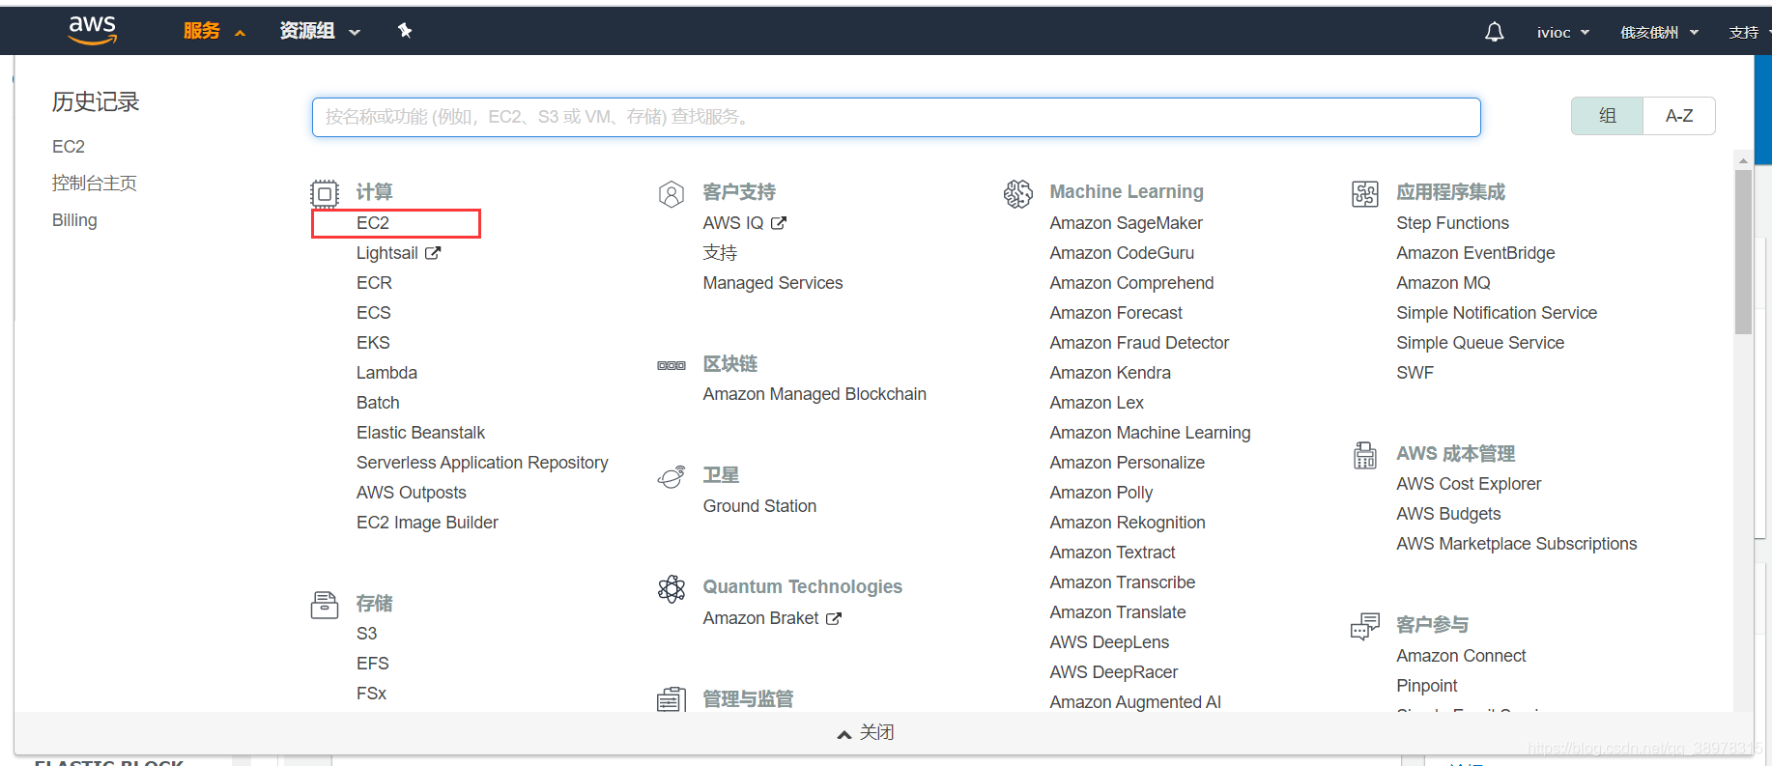This screenshot has height=766, width=1772.
Task: Click the 应用程序集成 category icon
Action: point(1365,193)
